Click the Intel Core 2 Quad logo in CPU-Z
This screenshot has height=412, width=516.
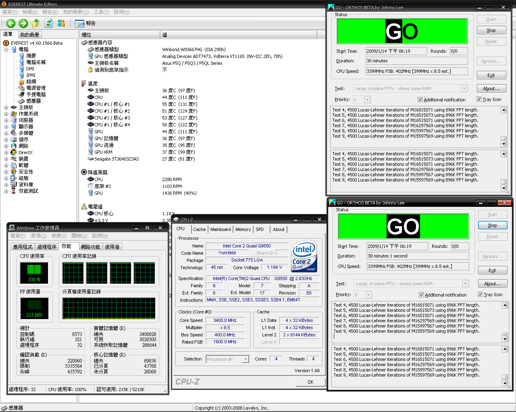tap(304, 256)
